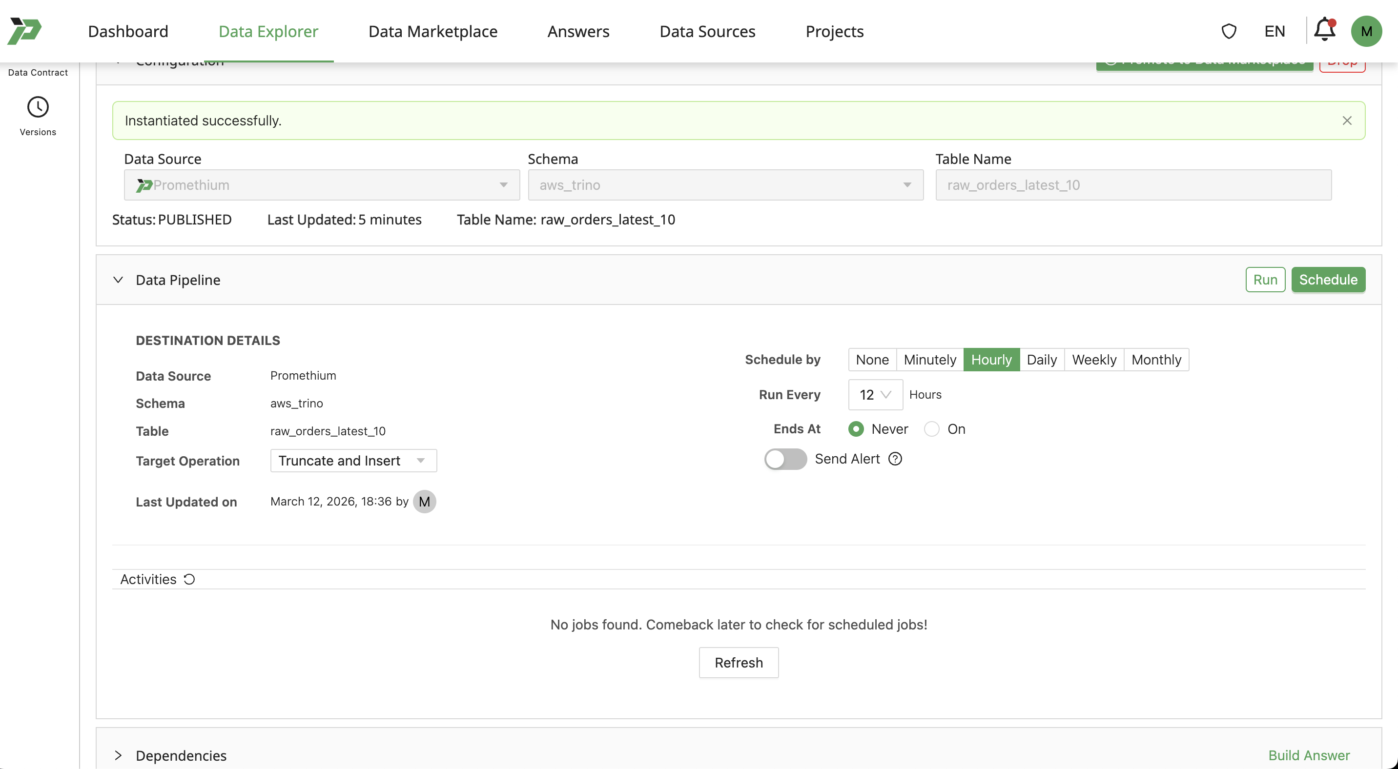
Task: Open the notifications bell
Action: 1324,31
